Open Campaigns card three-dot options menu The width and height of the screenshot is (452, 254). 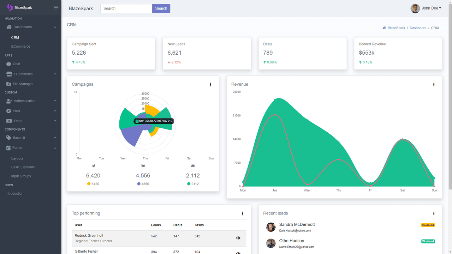[210, 85]
